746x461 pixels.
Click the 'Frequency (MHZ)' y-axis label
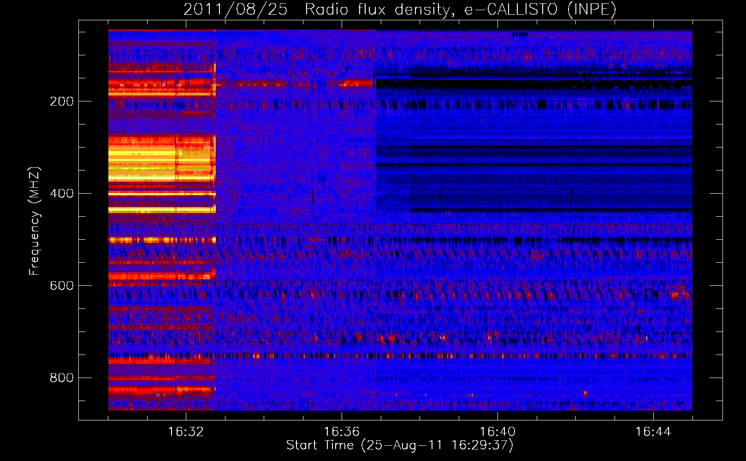[35, 221]
